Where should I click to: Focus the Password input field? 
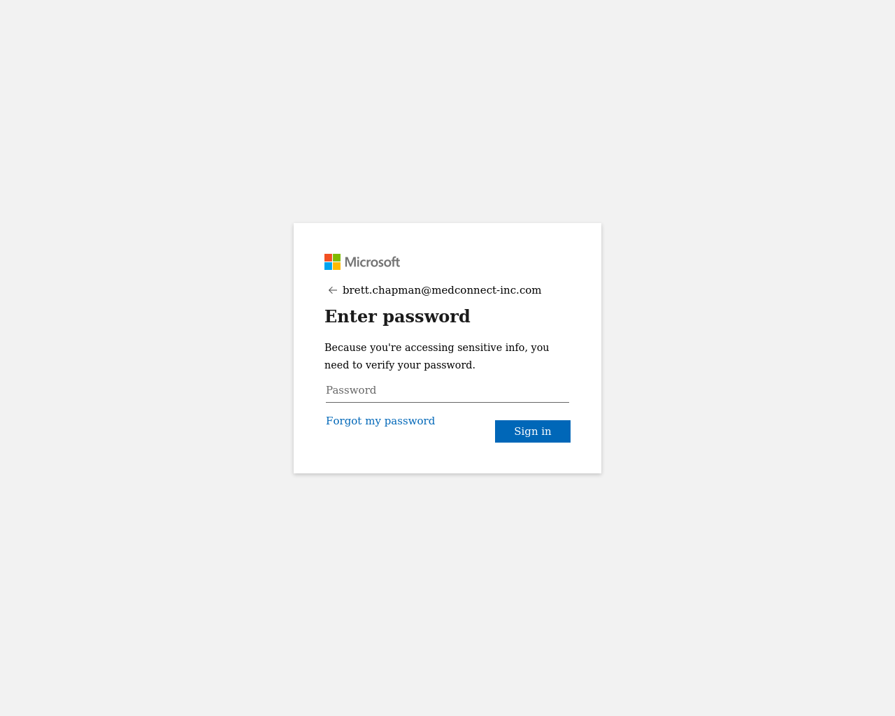point(447,390)
